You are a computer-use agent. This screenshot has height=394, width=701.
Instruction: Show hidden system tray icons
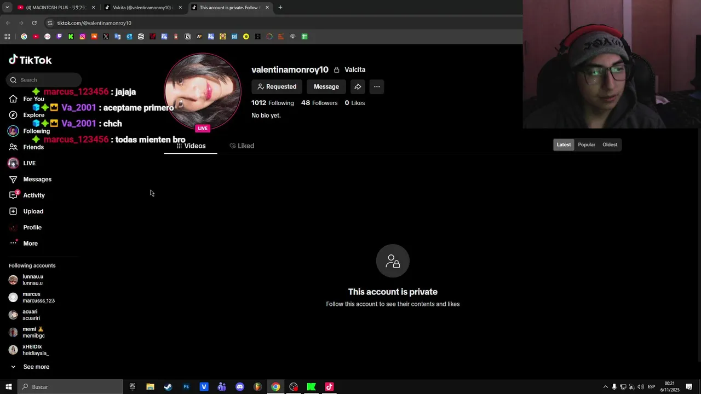click(605, 387)
